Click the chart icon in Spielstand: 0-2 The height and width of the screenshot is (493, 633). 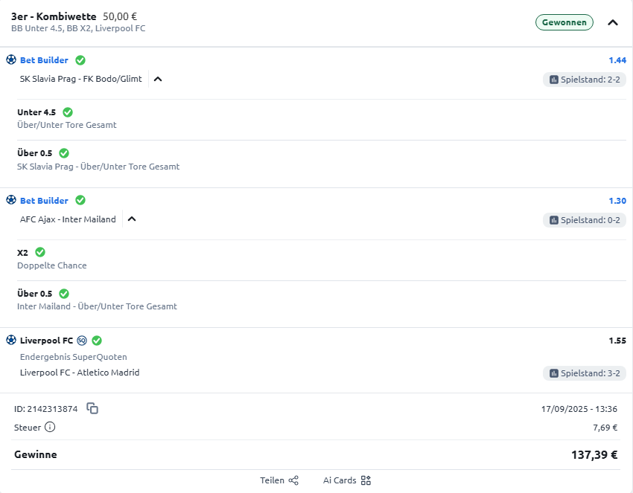(554, 220)
